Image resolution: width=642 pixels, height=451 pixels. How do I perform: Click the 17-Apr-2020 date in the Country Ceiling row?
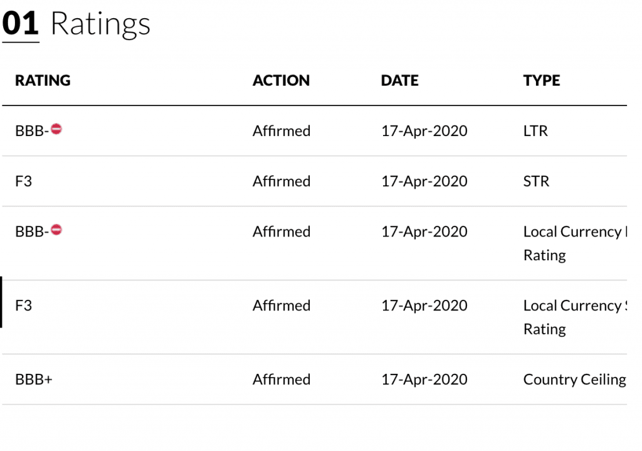[424, 379]
